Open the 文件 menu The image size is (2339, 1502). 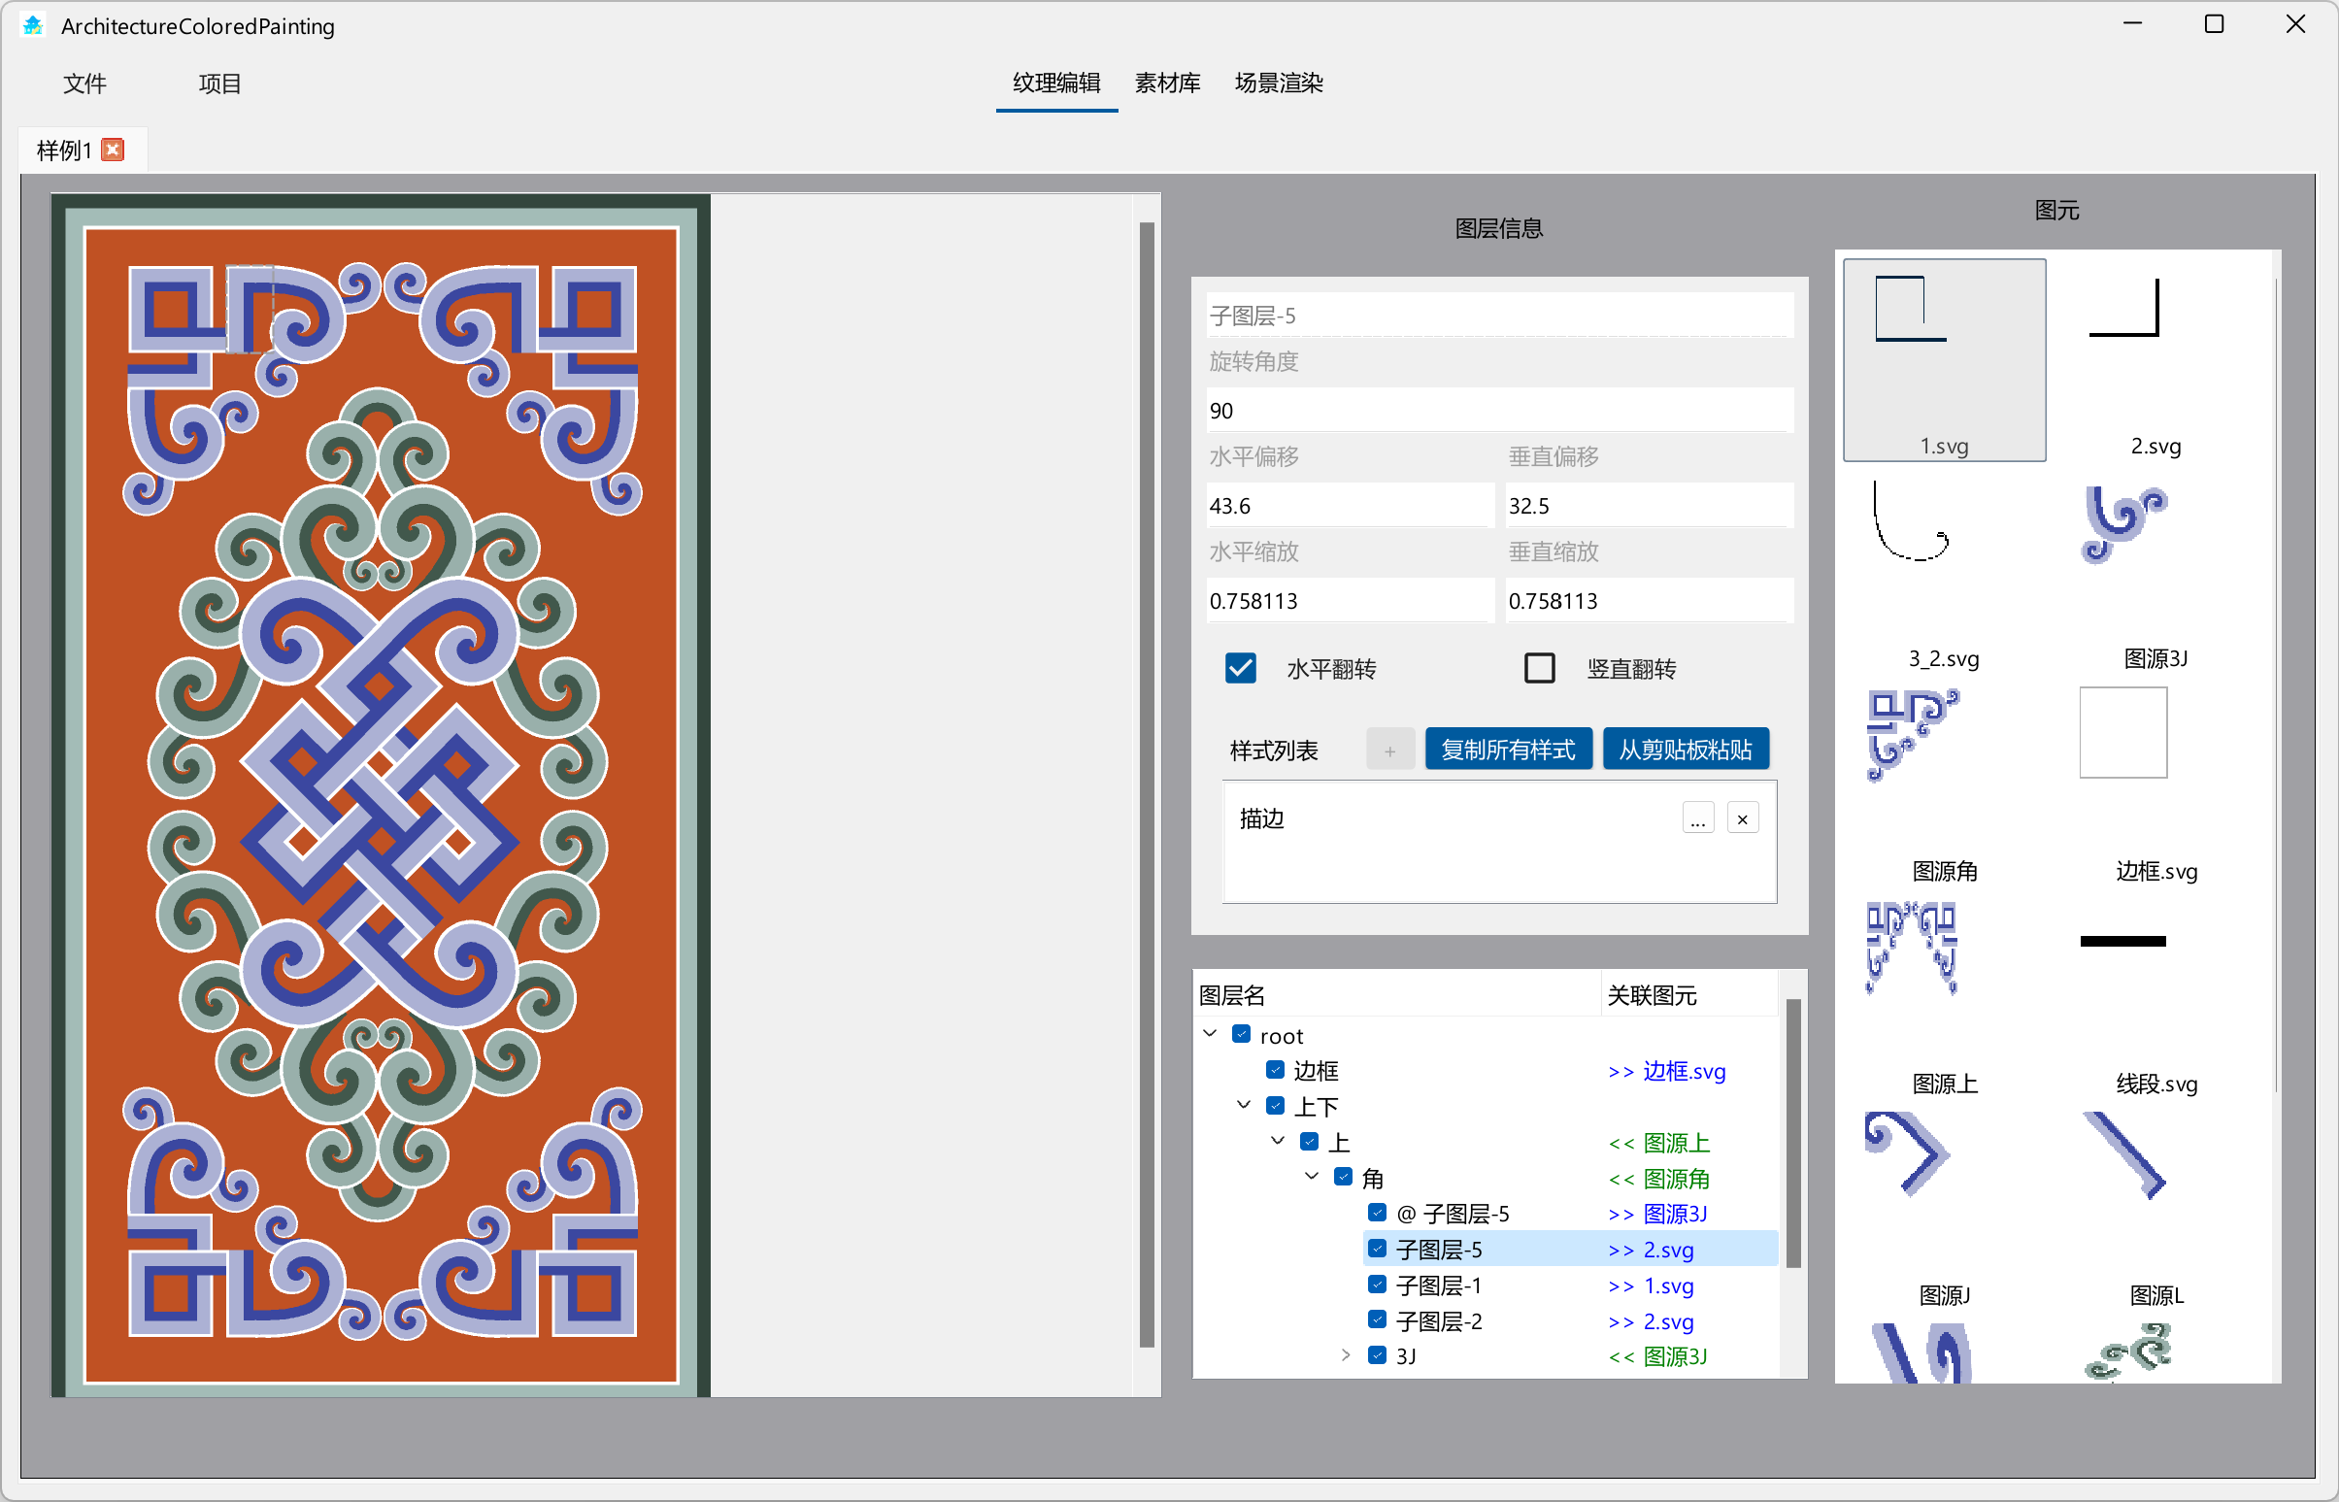coord(84,83)
